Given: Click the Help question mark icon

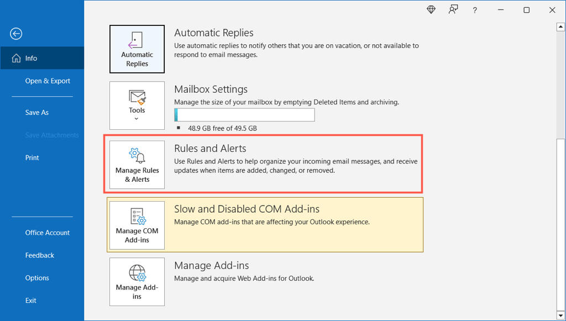Looking at the screenshot, I should [475, 10].
